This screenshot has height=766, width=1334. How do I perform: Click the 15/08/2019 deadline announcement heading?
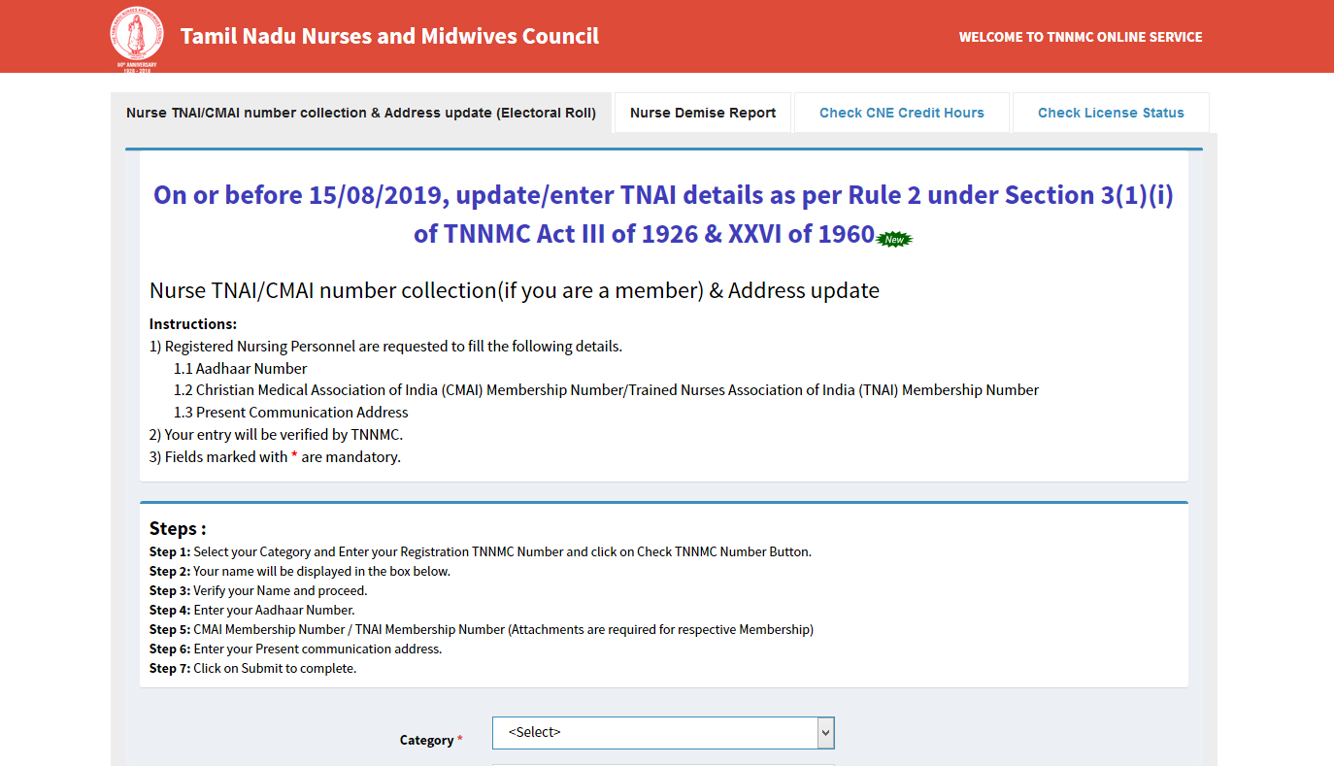click(x=663, y=214)
